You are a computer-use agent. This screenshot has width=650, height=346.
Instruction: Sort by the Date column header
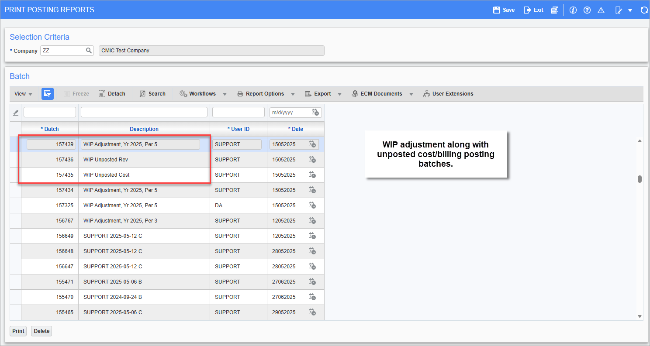[296, 129]
